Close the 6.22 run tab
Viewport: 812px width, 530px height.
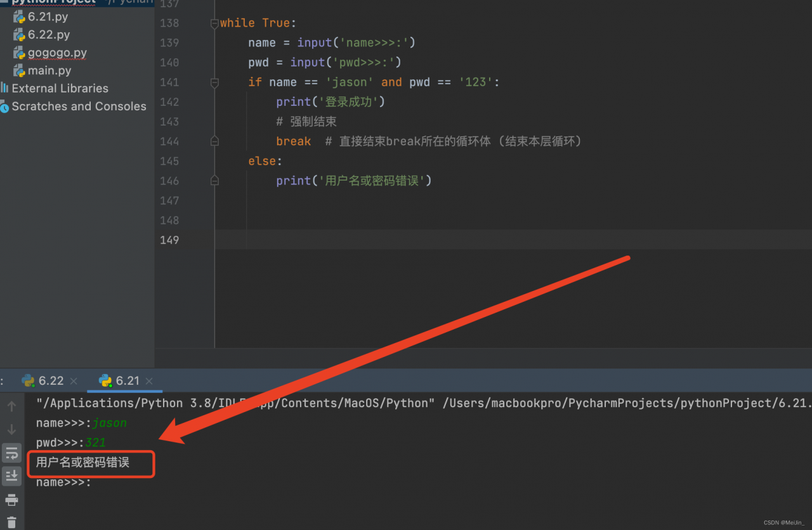tap(74, 381)
